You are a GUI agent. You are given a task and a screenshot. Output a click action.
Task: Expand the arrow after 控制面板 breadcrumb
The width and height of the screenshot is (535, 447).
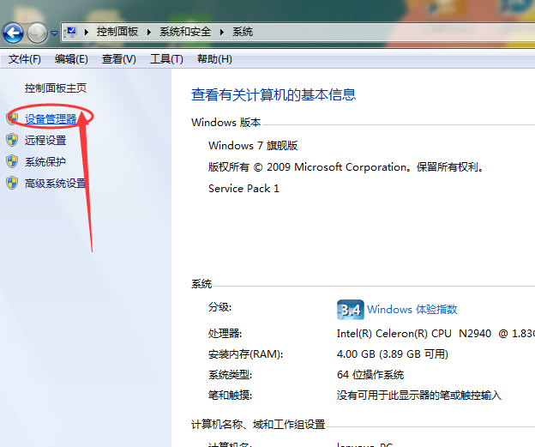pyautogui.click(x=149, y=32)
